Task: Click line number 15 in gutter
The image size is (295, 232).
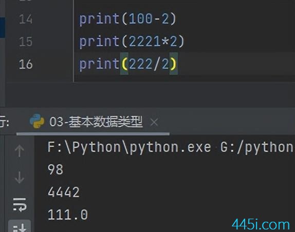Action: [26, 42]
